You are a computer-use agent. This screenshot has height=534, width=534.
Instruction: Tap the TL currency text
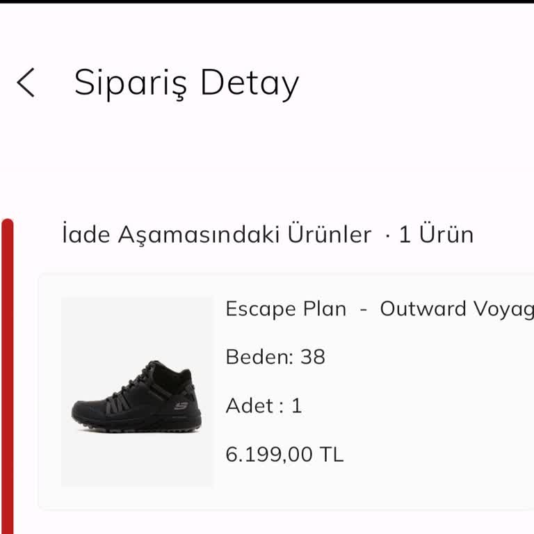click(332, 455)
